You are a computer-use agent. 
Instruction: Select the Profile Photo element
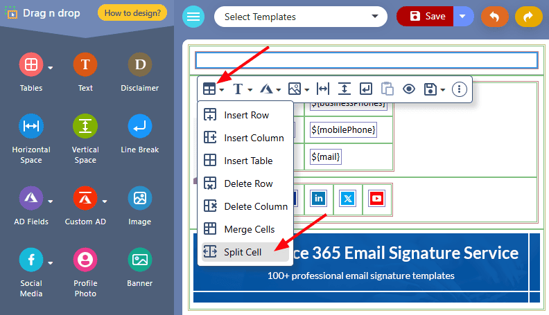[85, 260]
